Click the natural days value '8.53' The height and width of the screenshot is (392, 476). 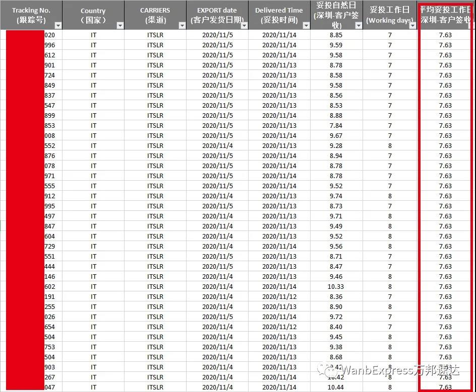pyautogui.click(x=336, y=105)
